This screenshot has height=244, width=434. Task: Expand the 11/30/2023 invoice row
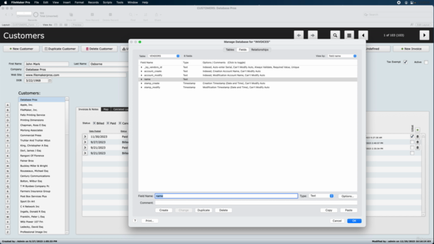pyautogui.click(x=85, y=137)
